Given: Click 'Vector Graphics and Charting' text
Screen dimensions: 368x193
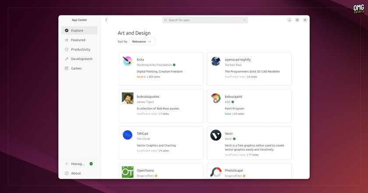Looking at the screenshot, I should (x=156, y=145).
